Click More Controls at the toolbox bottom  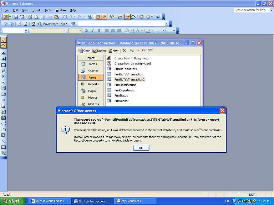click(4, 153)
